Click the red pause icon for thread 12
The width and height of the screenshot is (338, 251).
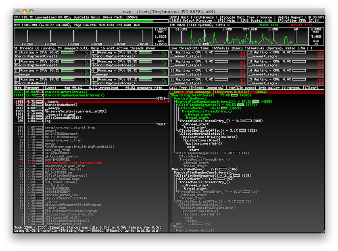point(320,54)
